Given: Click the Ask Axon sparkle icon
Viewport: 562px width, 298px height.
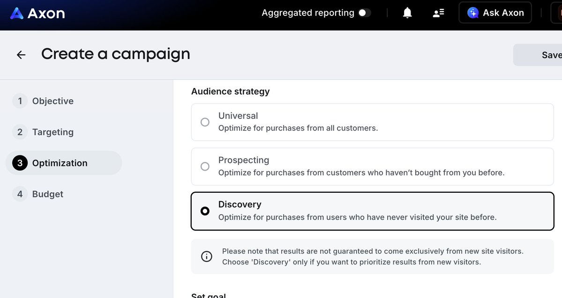Looking at the screenshot, I should 473,13.
